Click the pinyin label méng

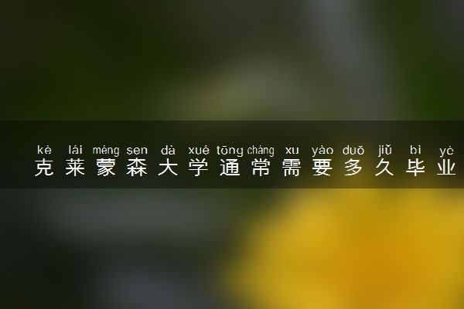click(x=106, y=151)
